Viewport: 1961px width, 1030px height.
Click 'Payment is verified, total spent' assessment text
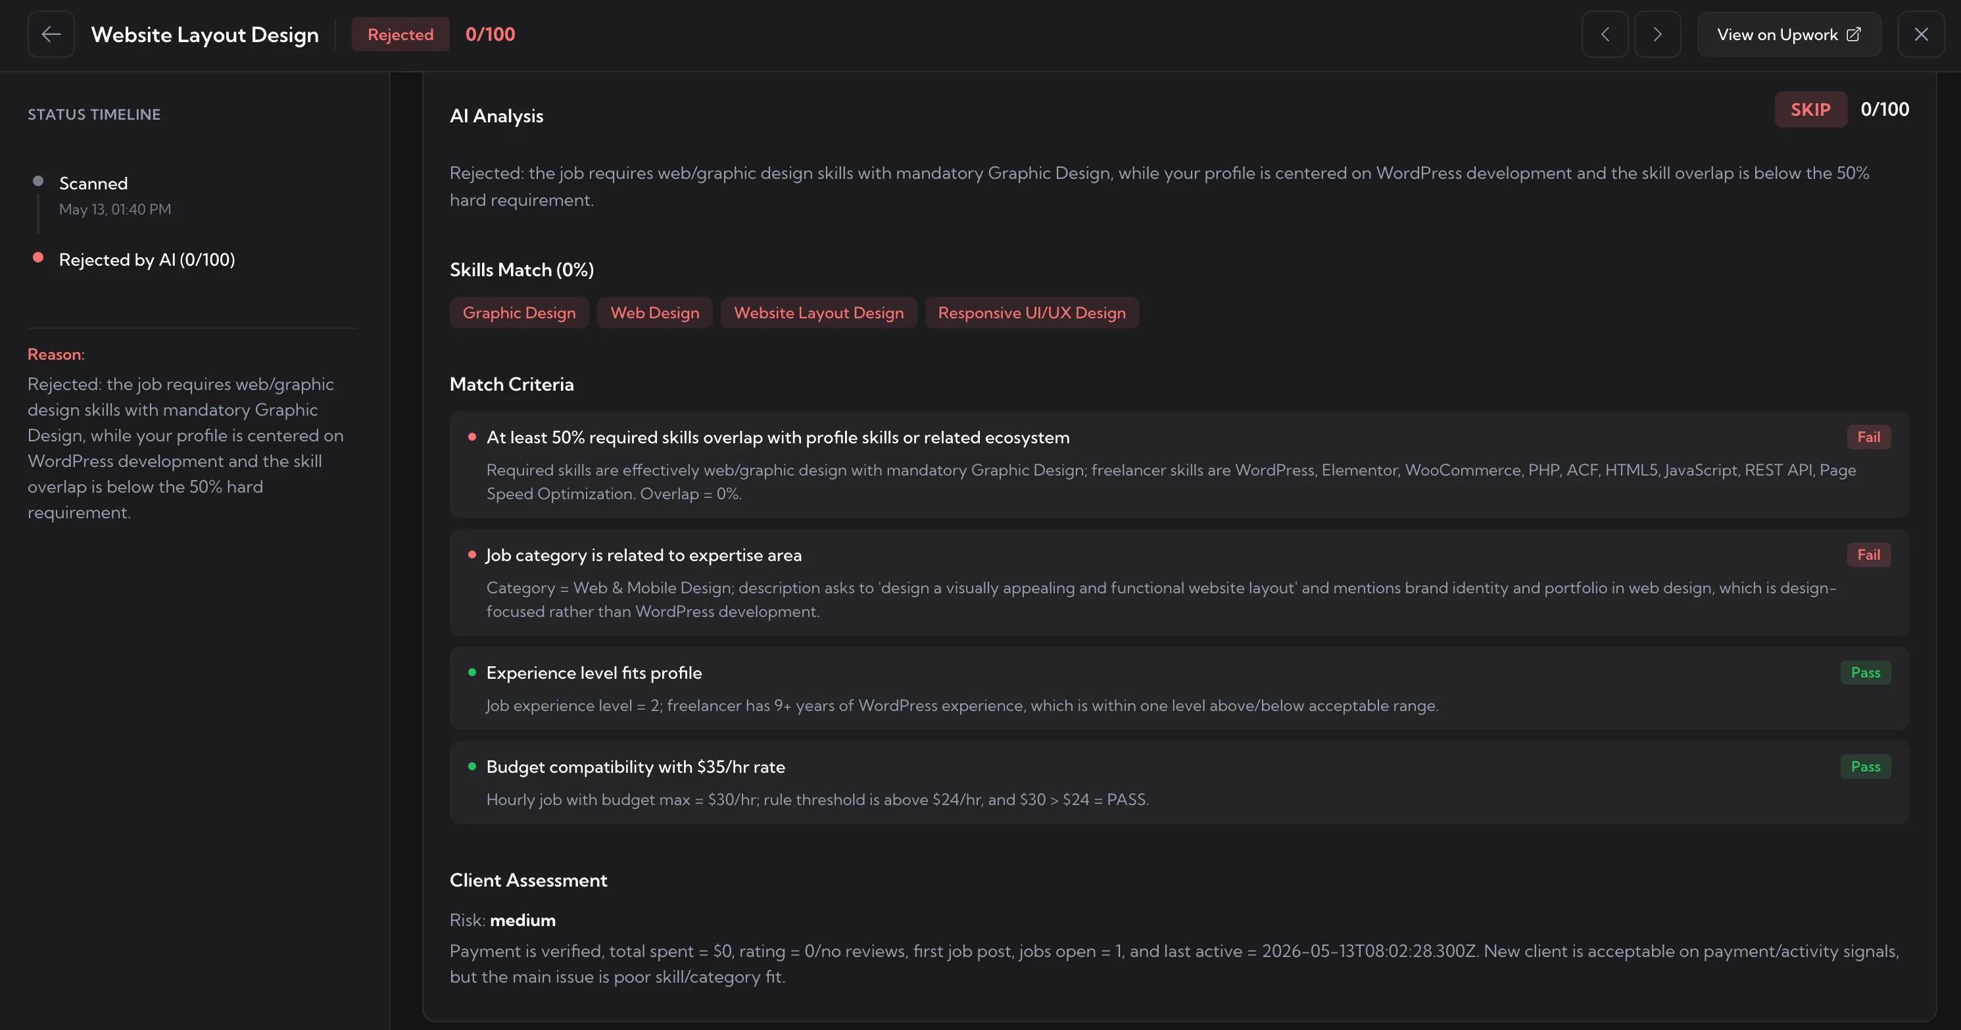pos(1174,964)
